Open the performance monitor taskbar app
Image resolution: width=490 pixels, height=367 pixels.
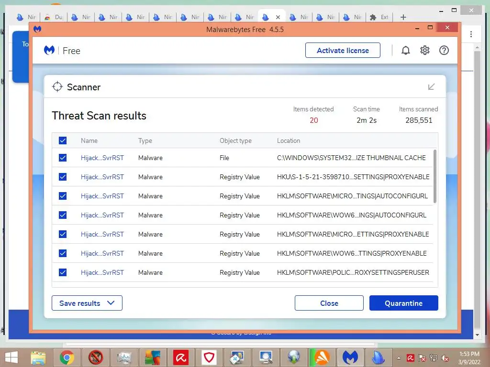pyautogui.click(x=124, y=357)
